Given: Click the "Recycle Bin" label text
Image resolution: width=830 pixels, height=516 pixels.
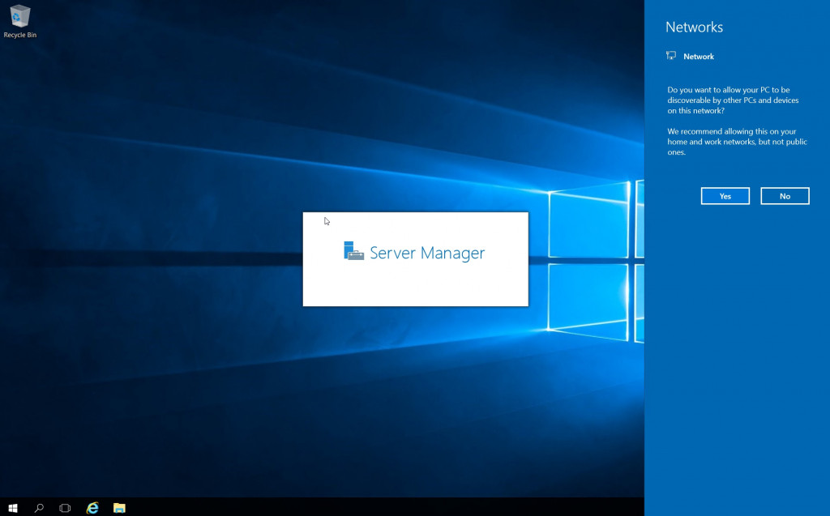Looking at the screenshot, I should 20,35.
